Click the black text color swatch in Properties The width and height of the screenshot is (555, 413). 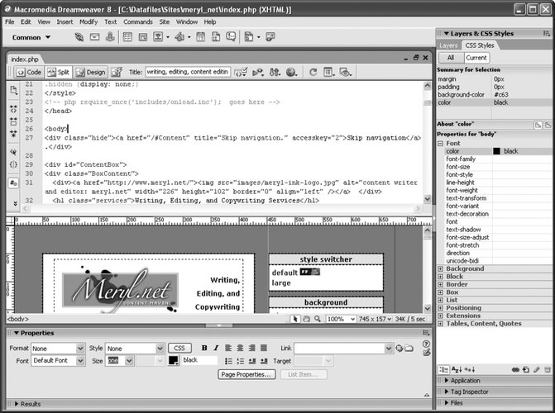pos(174,361)
